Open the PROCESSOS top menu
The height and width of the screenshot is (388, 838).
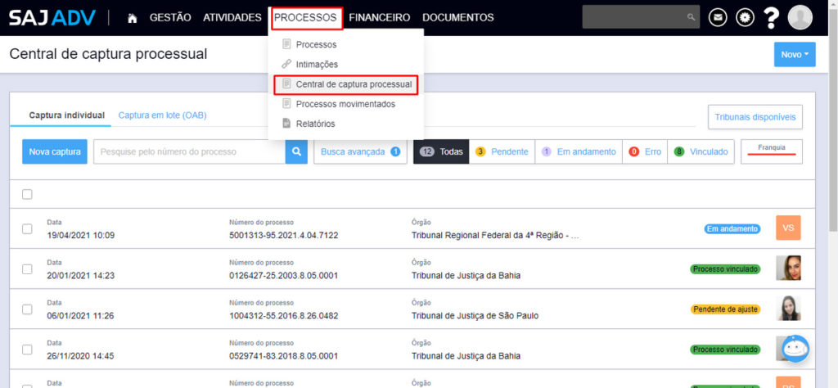tap(306, 18)
